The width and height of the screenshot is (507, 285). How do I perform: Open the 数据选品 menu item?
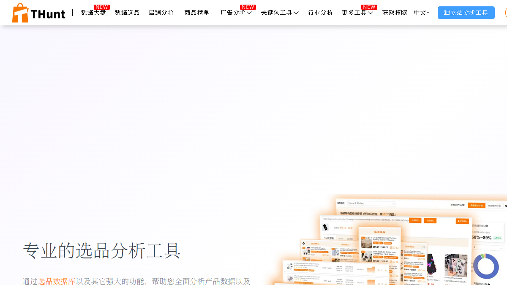click(127, 13)
